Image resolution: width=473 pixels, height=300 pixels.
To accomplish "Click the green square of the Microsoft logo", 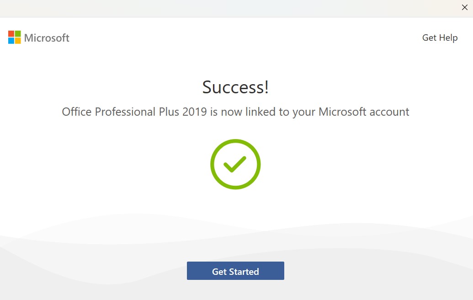I will (x=18, y=34).
